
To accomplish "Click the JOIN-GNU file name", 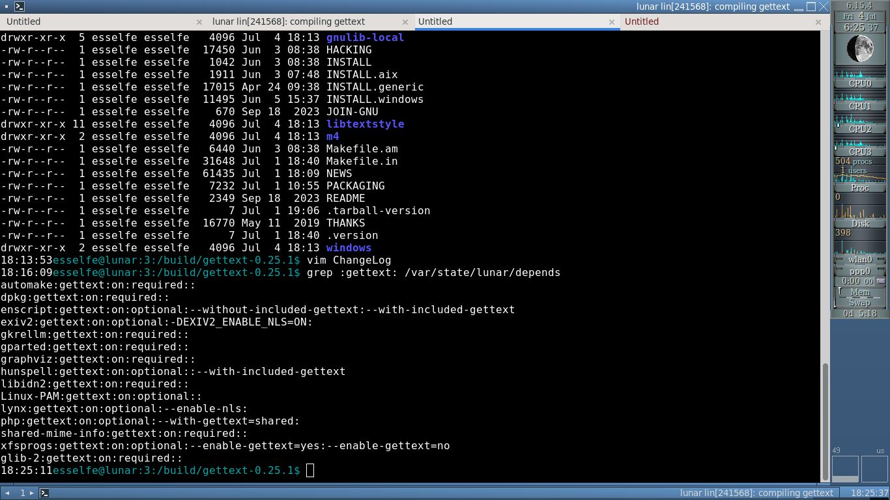I will (x=352, y=112).
